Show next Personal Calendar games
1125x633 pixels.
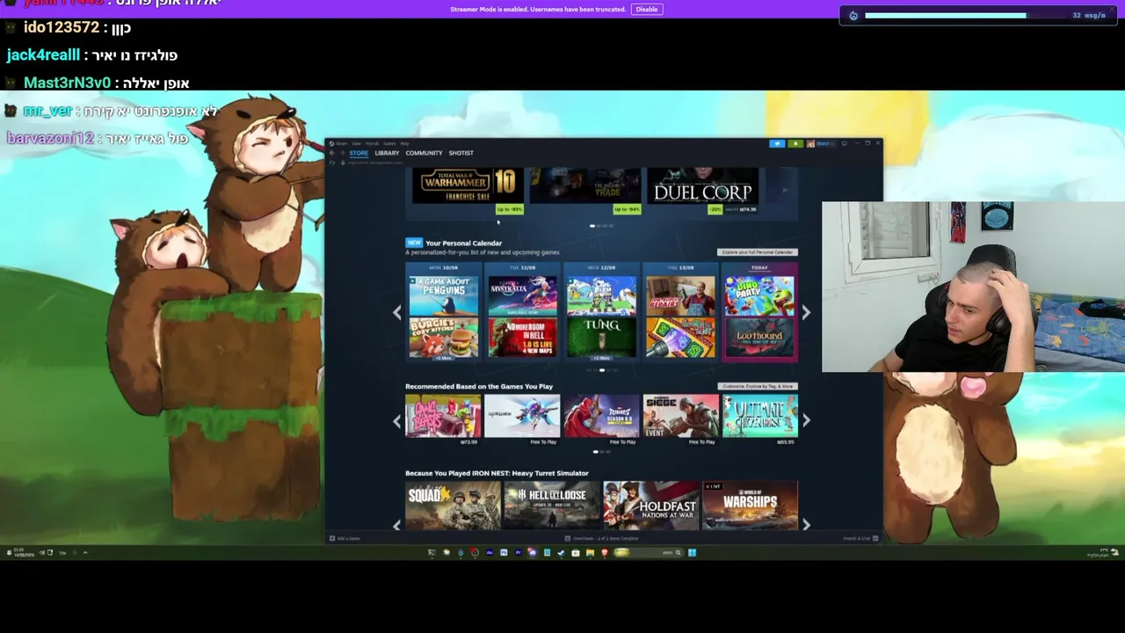click(x=806, y=312)
